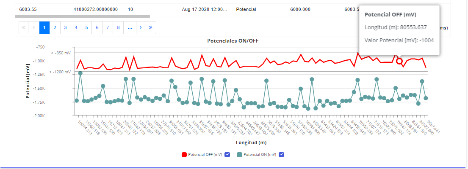Go to previous page using single-left arrow

pyautogui.click(x=34, y=27)
